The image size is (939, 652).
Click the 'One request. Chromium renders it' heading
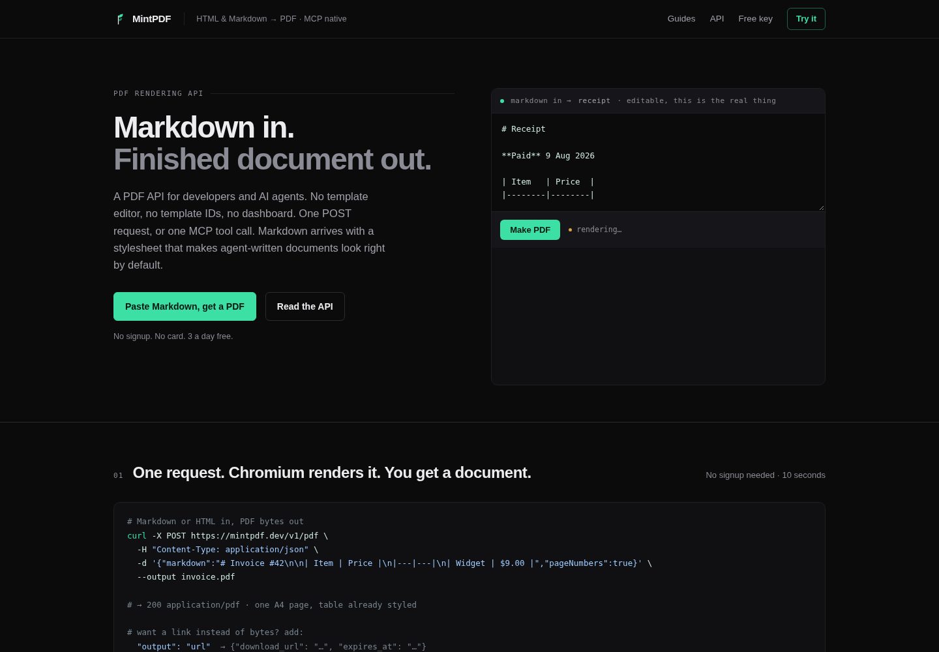click(x=332, y=473)
